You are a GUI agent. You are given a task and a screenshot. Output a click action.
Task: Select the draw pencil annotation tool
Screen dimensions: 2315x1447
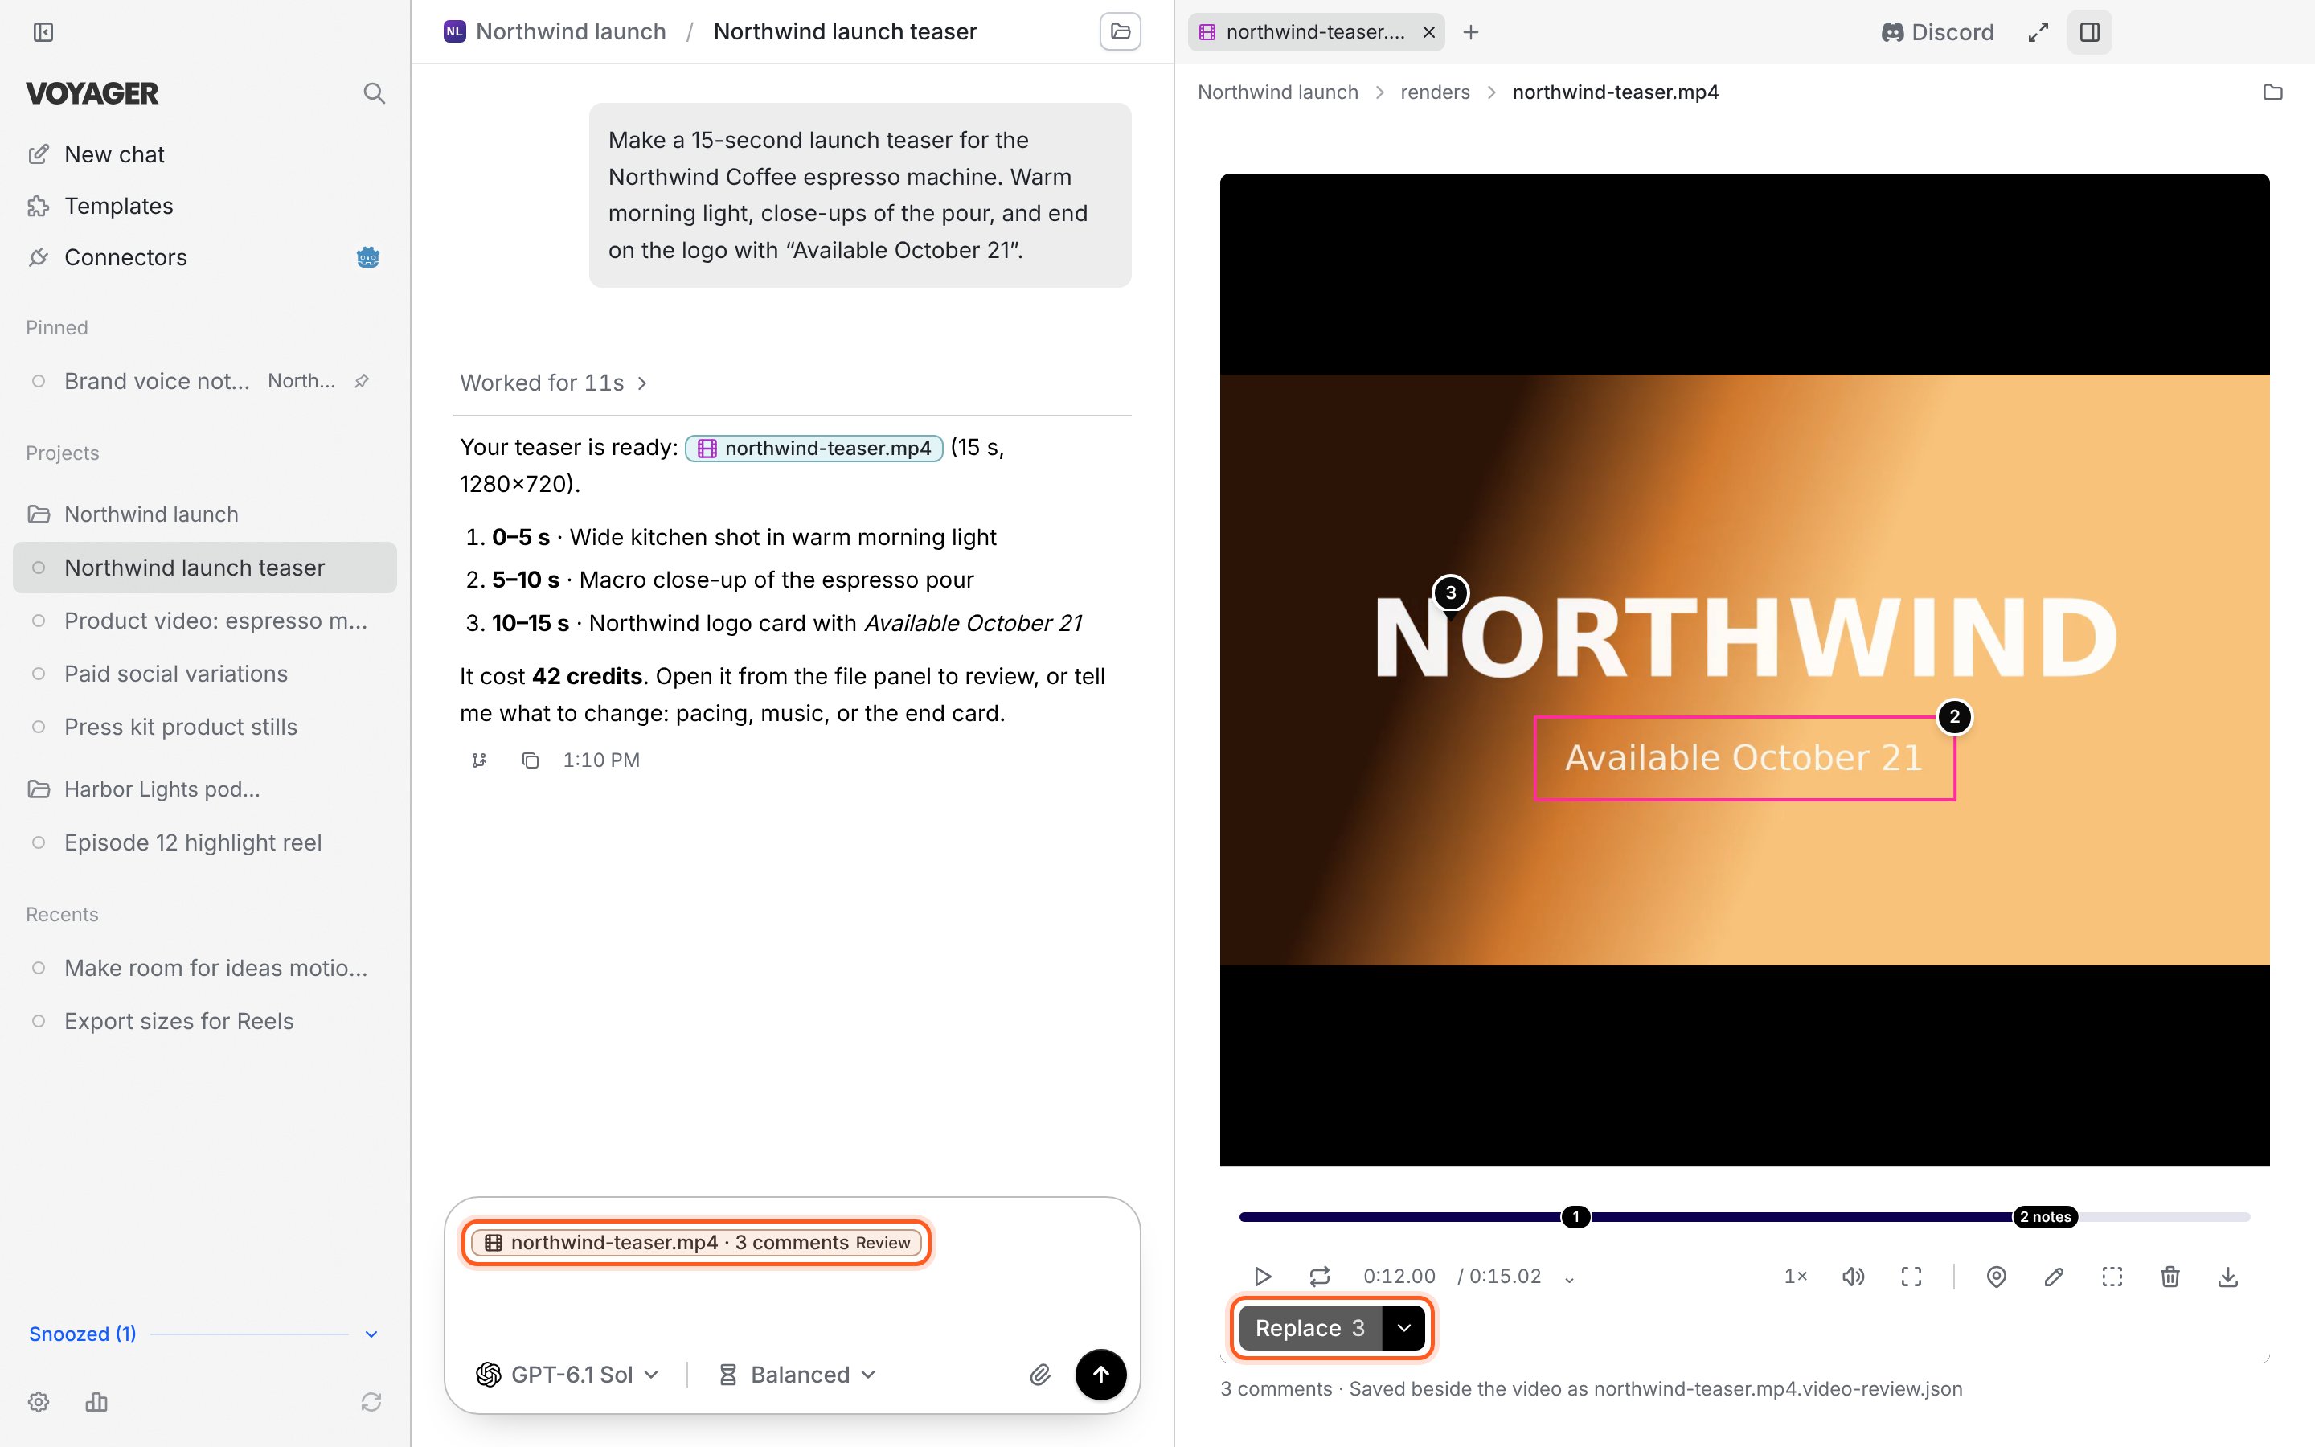[2054, 1277]
